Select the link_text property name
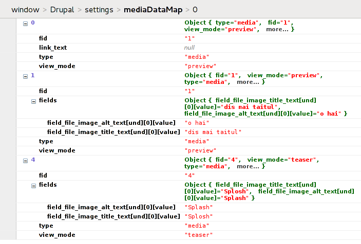 pos(53,48)
